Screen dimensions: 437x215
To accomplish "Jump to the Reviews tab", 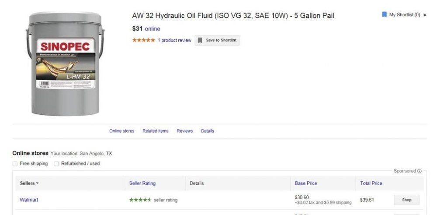I will (x=184, y=131).
